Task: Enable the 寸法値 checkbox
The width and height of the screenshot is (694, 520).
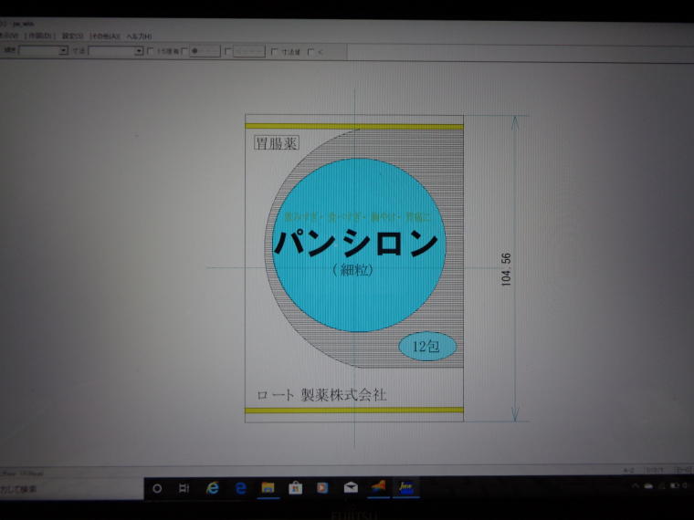Action: tap(275, 52)
